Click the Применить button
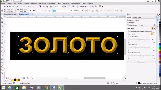The height and width of the screenshot is (90, 161). [141, 62]
